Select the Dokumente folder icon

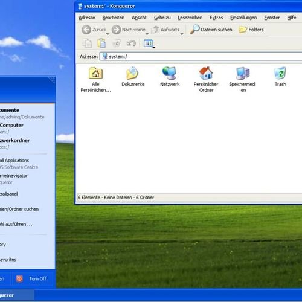[x=132, y=73]
